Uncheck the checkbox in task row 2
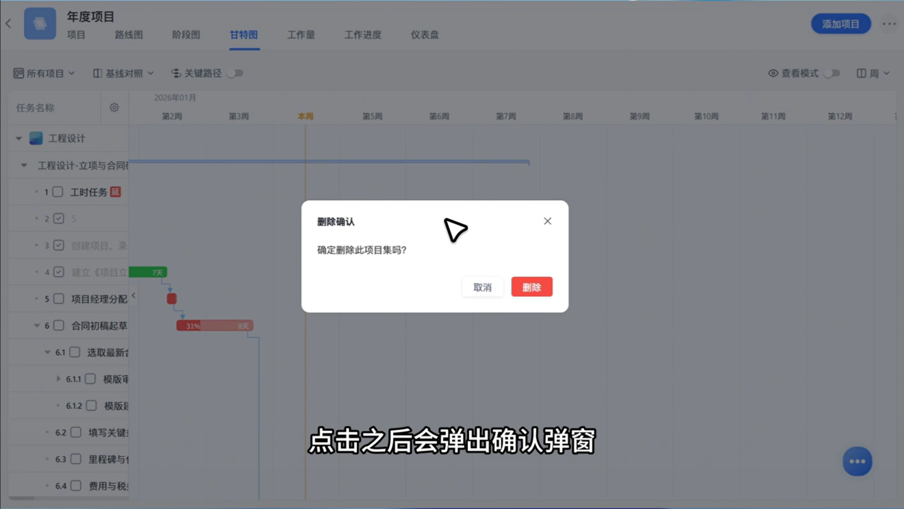Viewport: 904px width, 509px height. pos(59,219)
